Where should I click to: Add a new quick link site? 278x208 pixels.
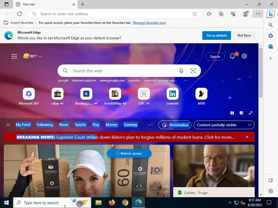tap(230, 98)
